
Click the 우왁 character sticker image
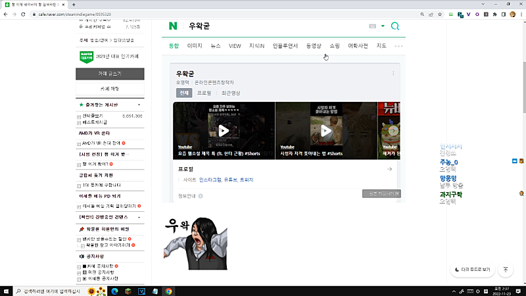coord(195,243)
